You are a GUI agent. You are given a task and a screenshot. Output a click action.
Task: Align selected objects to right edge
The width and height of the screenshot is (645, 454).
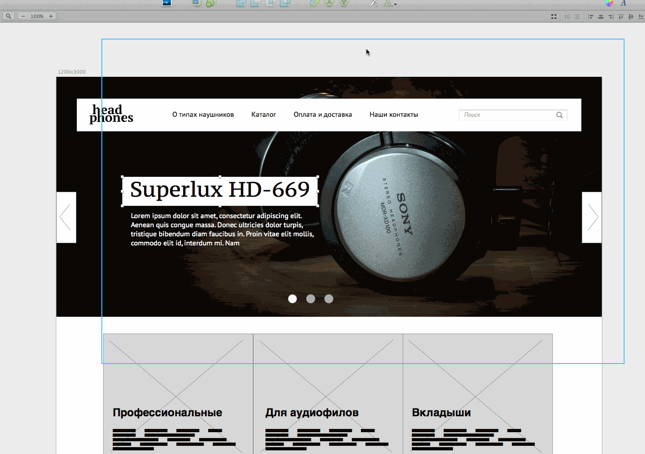coord(611,17)
